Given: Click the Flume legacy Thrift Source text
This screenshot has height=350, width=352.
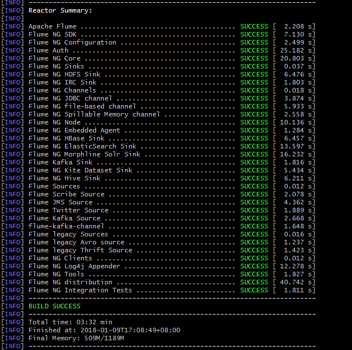Looking at the screenshot, I should click(80, 250).
